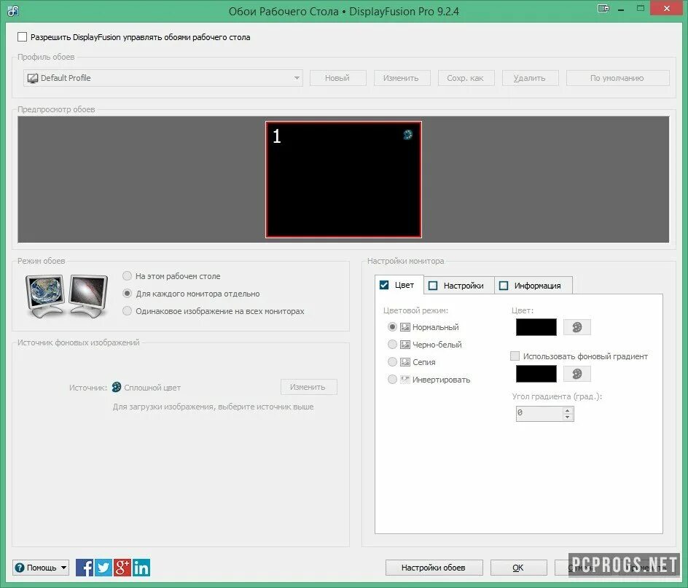Open the Помощь dropdown menu
This screenshot has height=588, width=688.
41,568
